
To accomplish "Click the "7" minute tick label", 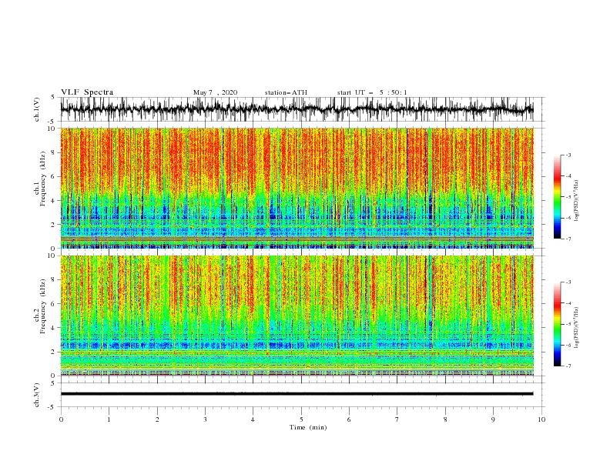I will [x=397, y=419].
